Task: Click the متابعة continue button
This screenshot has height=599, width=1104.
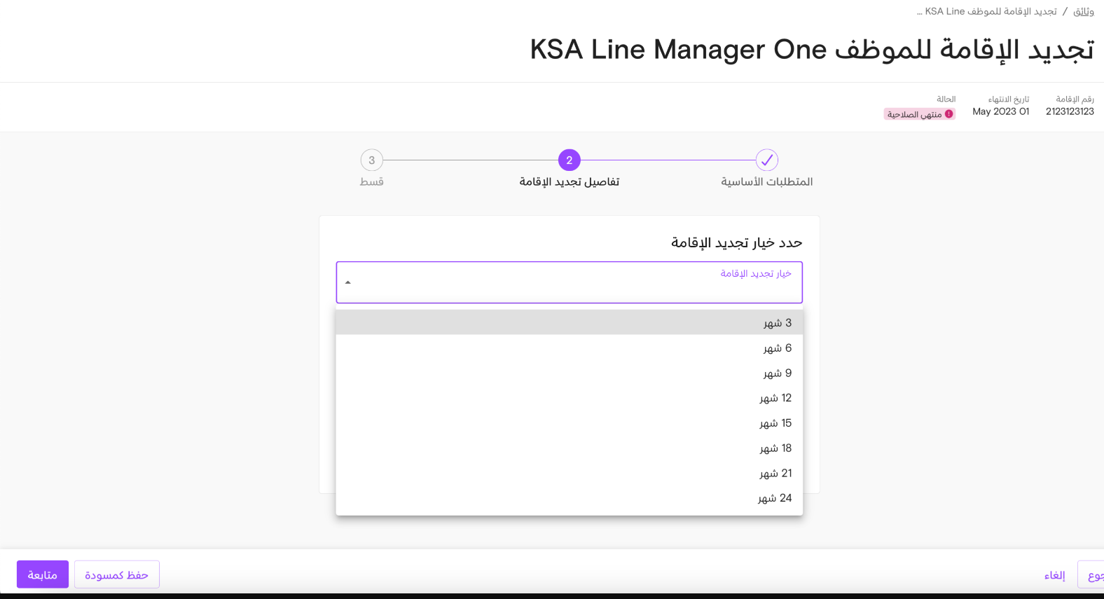Action: pyautogui.click(x=43, y=574)
